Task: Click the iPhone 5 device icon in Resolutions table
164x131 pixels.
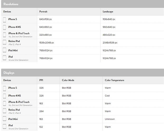Action: point(4,20)
